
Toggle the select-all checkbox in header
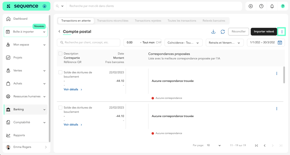(60, 53)
